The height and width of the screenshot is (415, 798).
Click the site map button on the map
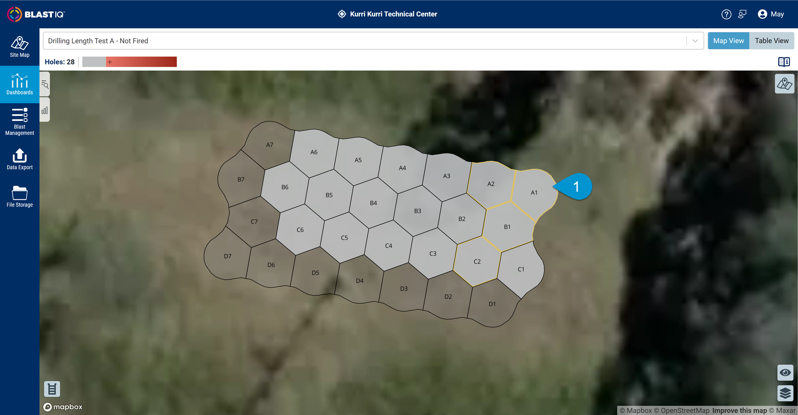click(x=784, y=84)
